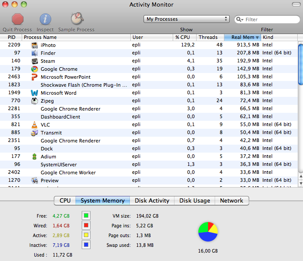Select the Zipeg app icon
Viewport: 303px width, 261px height.
pyautogui.click(x=34, y=101)
